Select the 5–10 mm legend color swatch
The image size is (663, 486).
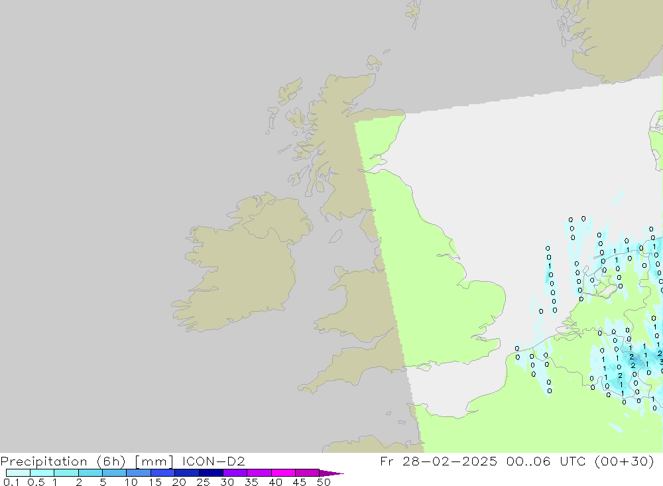pos(115,473)
